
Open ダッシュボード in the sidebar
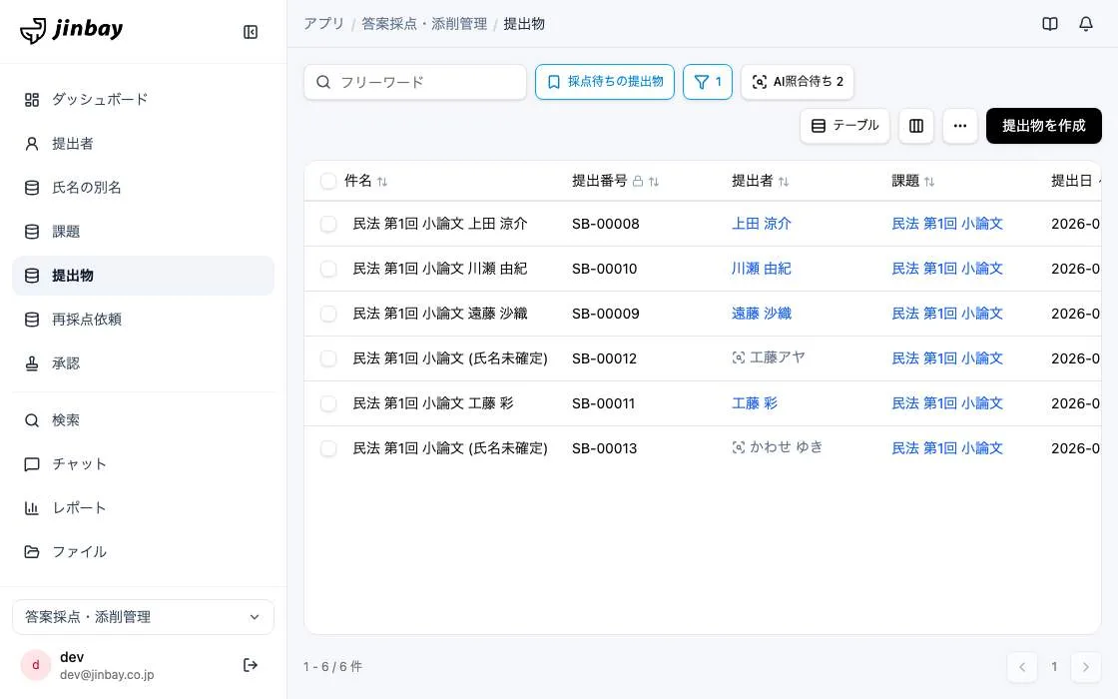(144, 99)
